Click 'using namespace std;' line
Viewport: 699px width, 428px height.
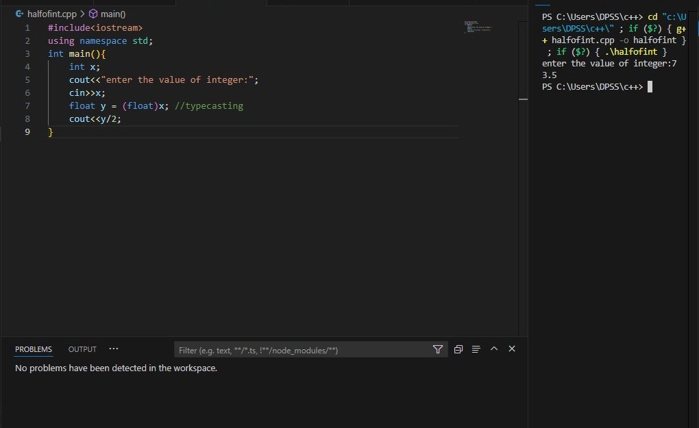pyautogui.click(x=100, y=40)
